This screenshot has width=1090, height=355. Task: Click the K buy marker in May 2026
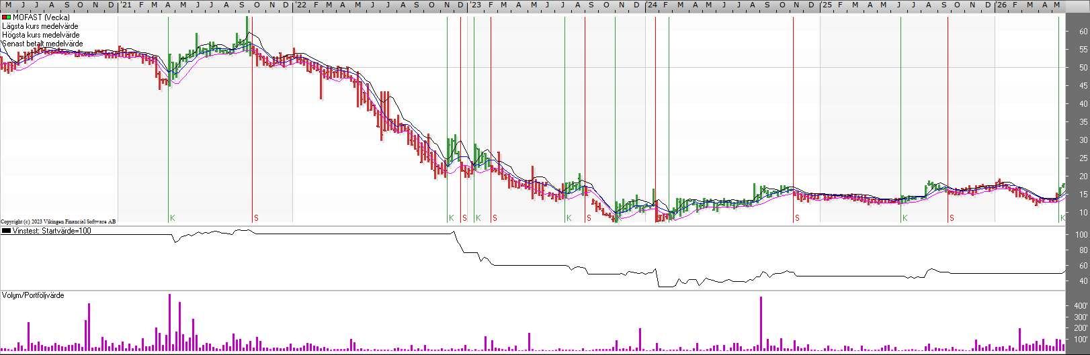[x=1062, y=218]
